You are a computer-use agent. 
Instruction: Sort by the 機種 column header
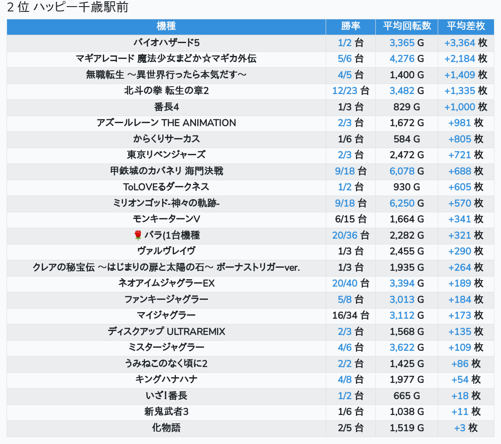166,26
